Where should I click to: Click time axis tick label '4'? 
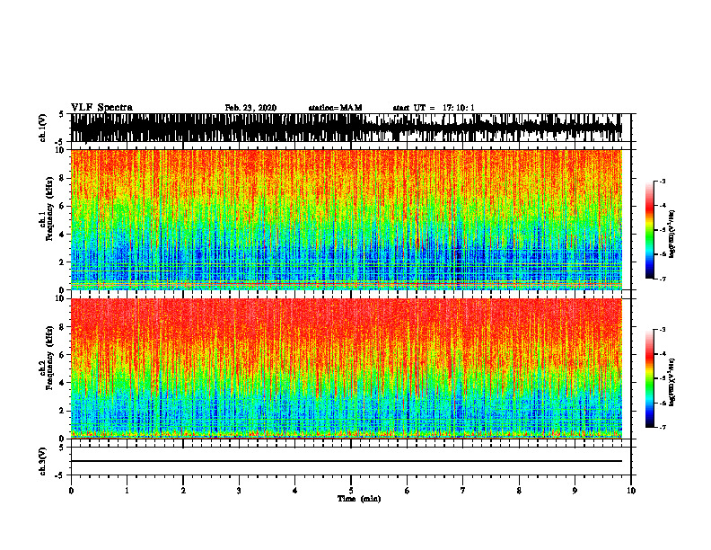pyautogui.click(x=294, y=491)
